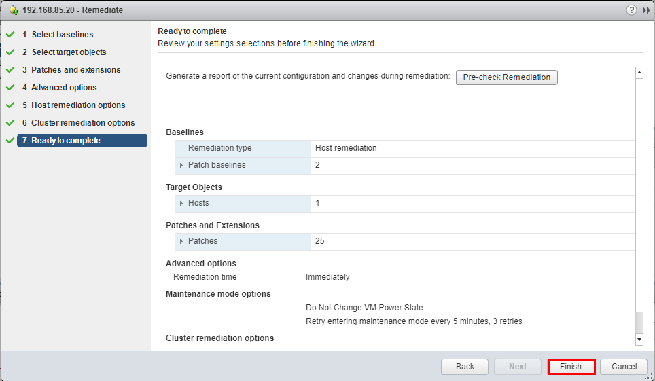This screenshot has width=655, height=381.
Task: Click the scrollbar up arrow
Action: coord(639,72)
